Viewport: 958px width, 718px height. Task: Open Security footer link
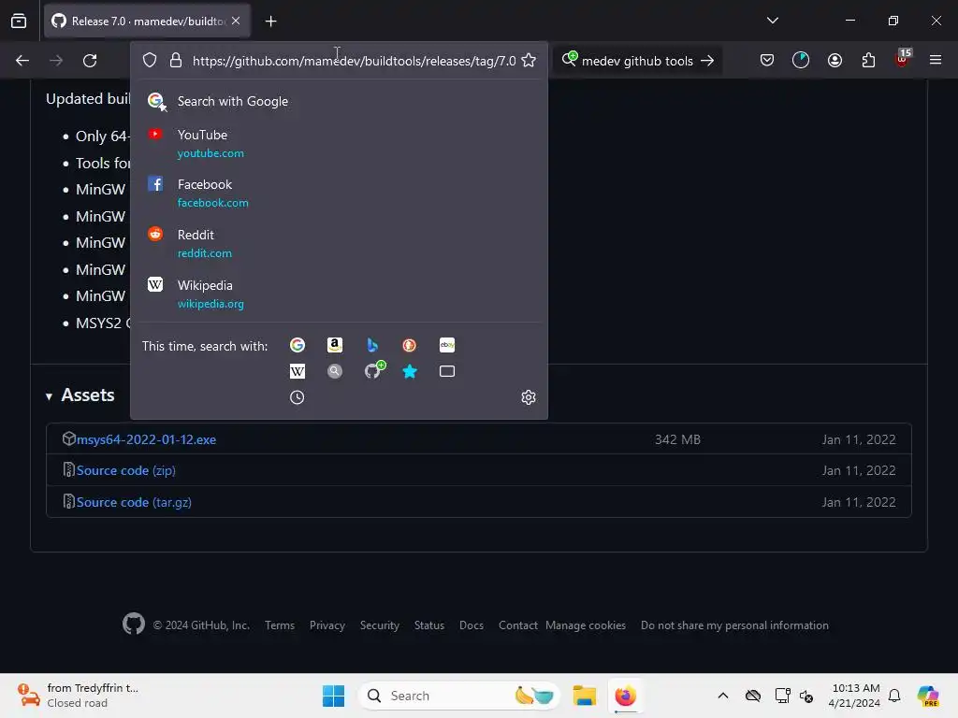[380, 625]
